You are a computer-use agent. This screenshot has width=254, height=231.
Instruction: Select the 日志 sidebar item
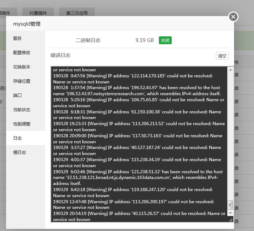tap(17, 138)
